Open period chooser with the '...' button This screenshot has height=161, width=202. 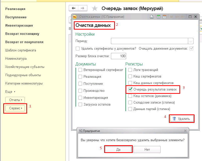(x=191, y=41)
